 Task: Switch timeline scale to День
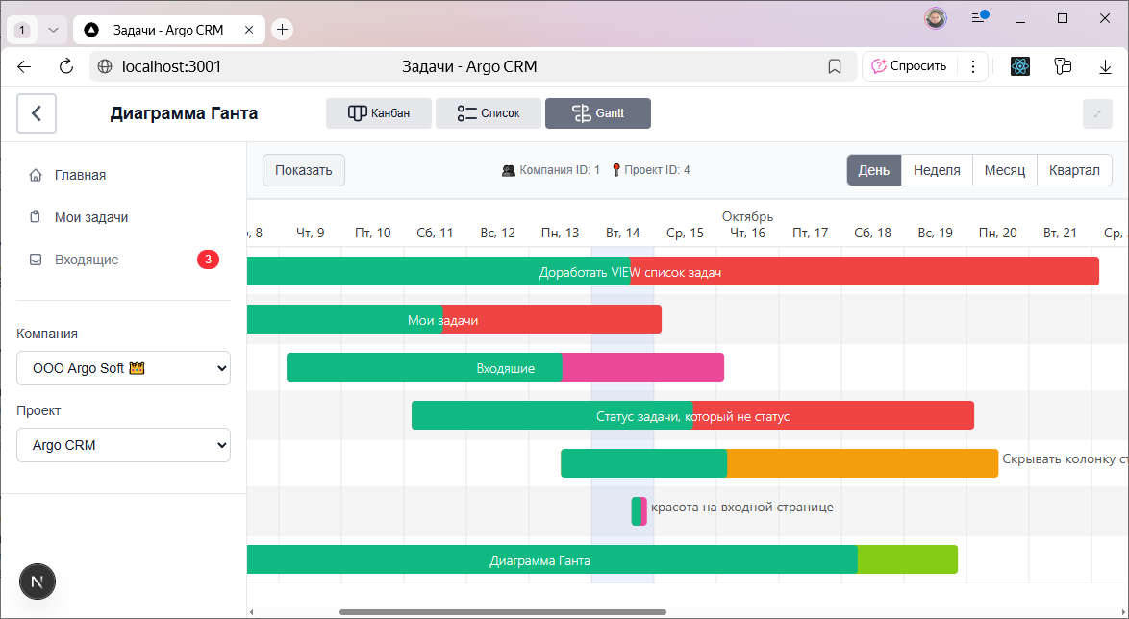pyautogui.click(x=873, y=170)
